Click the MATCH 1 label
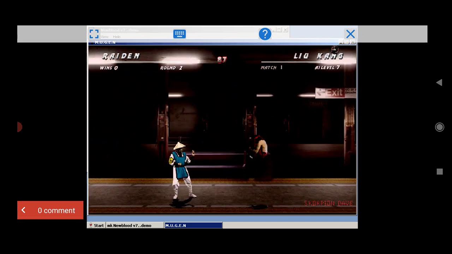The image size is (452, 254). [x=272, y=67]
